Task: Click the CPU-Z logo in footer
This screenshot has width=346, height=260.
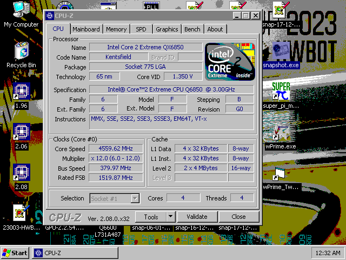Action: coord(65,218)
